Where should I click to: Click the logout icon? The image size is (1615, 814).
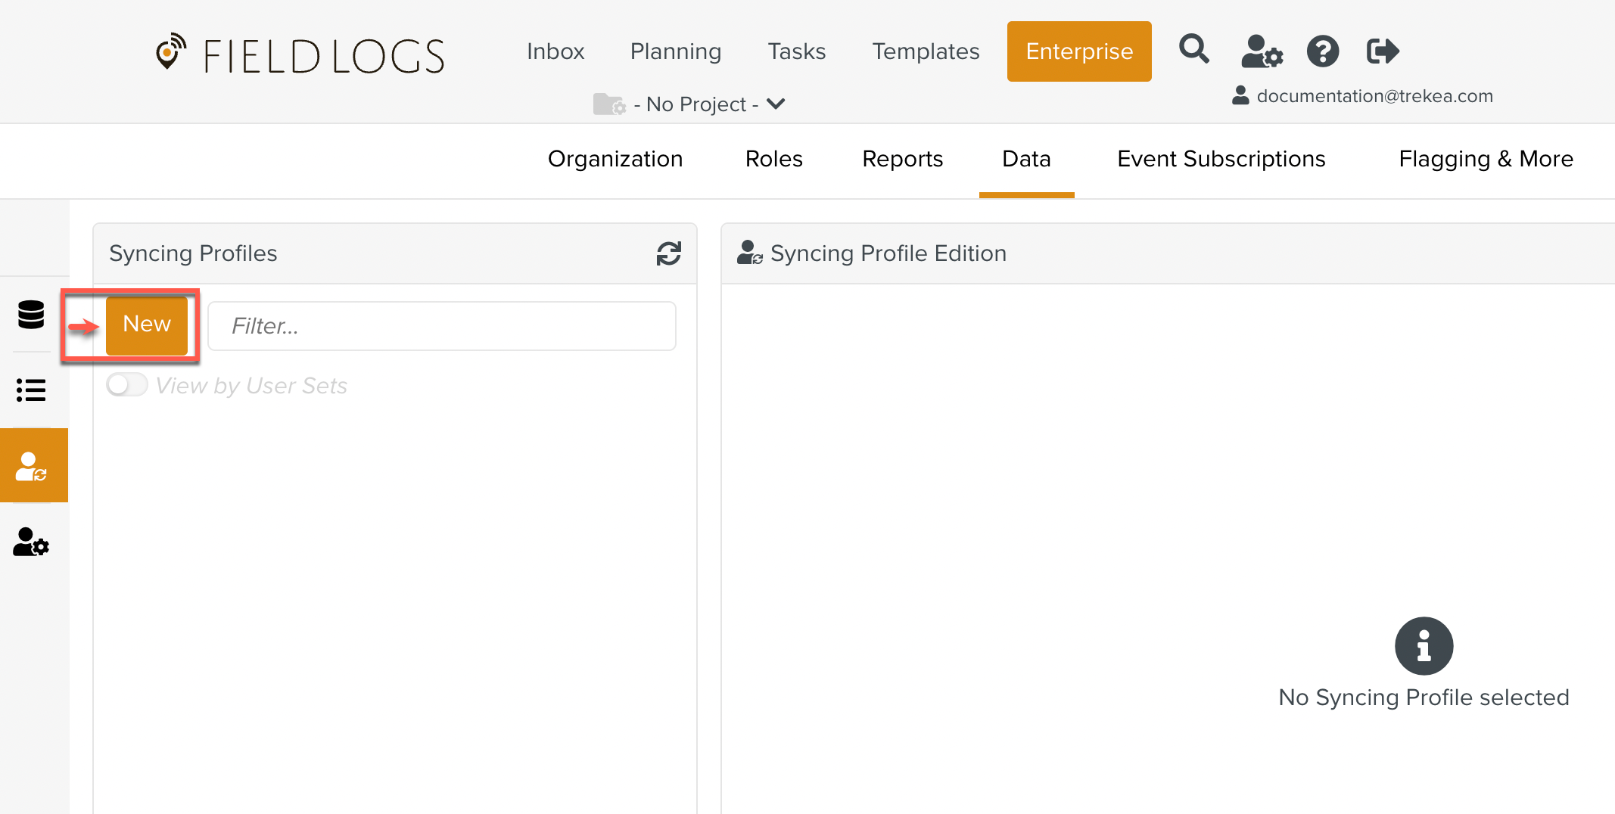click(x=1381, y=51)
